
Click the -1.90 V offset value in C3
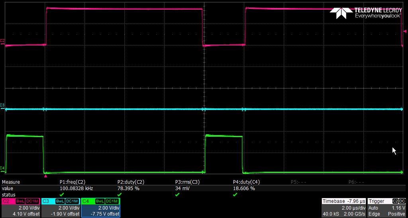coord(65,214)
